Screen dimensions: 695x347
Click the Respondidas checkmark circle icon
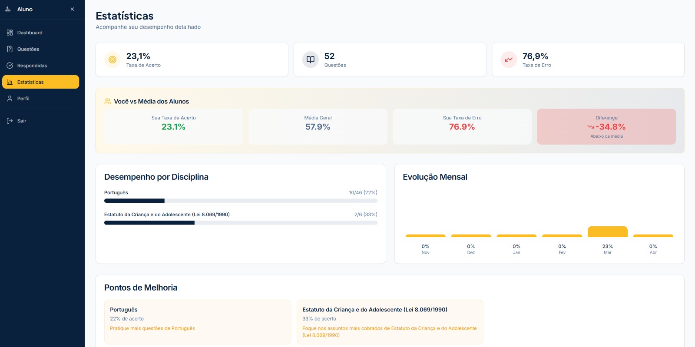point(10,66)
